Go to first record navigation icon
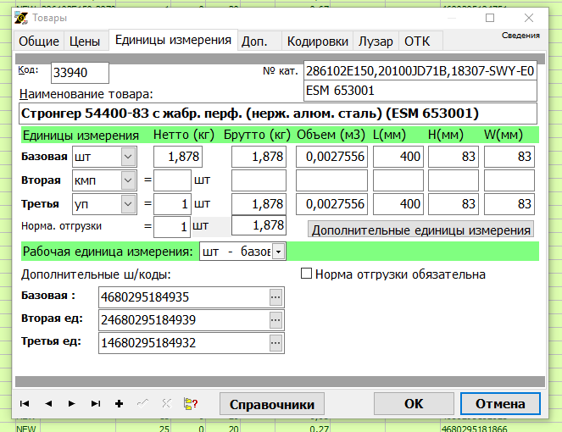562x432 pixels. click(x=25, y=404)
